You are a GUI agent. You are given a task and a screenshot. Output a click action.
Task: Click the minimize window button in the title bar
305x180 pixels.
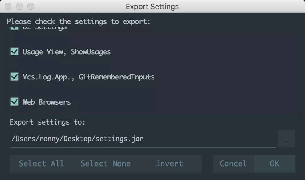pyautogui.click(x=19, y=6)
